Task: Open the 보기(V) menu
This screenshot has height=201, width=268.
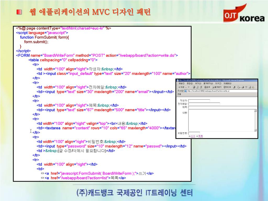Action: (x=198, y=83)
